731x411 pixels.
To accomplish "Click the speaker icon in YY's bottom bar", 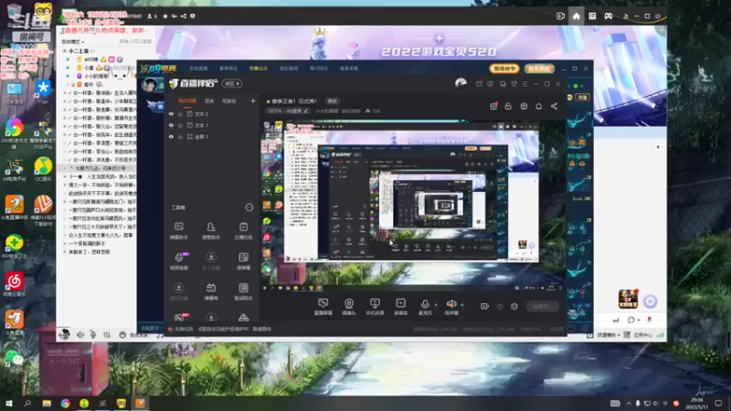I will coord(80,334).
